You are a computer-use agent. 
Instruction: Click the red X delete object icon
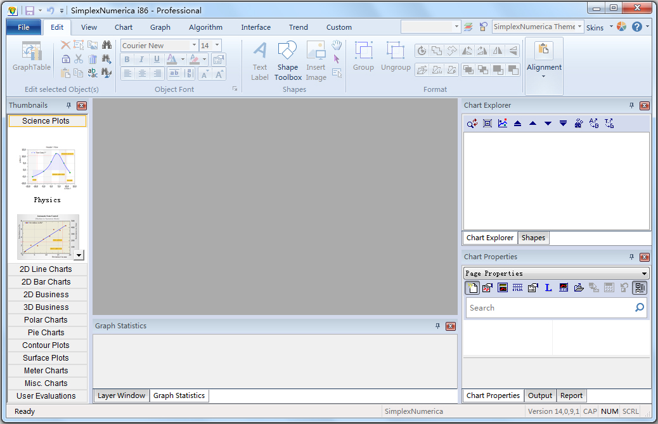(x=65, y=45)
